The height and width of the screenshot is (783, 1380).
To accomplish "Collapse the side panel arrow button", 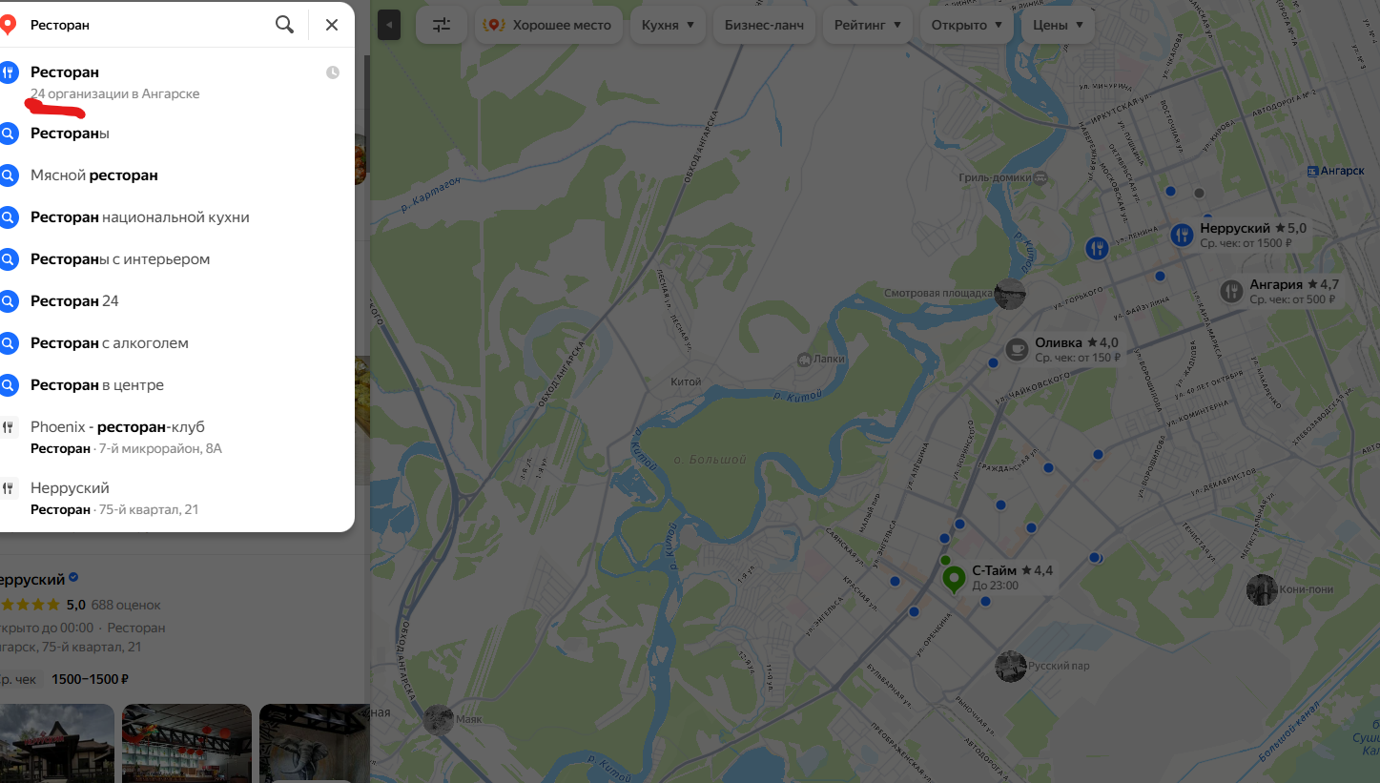I will [x=389, y=25].
